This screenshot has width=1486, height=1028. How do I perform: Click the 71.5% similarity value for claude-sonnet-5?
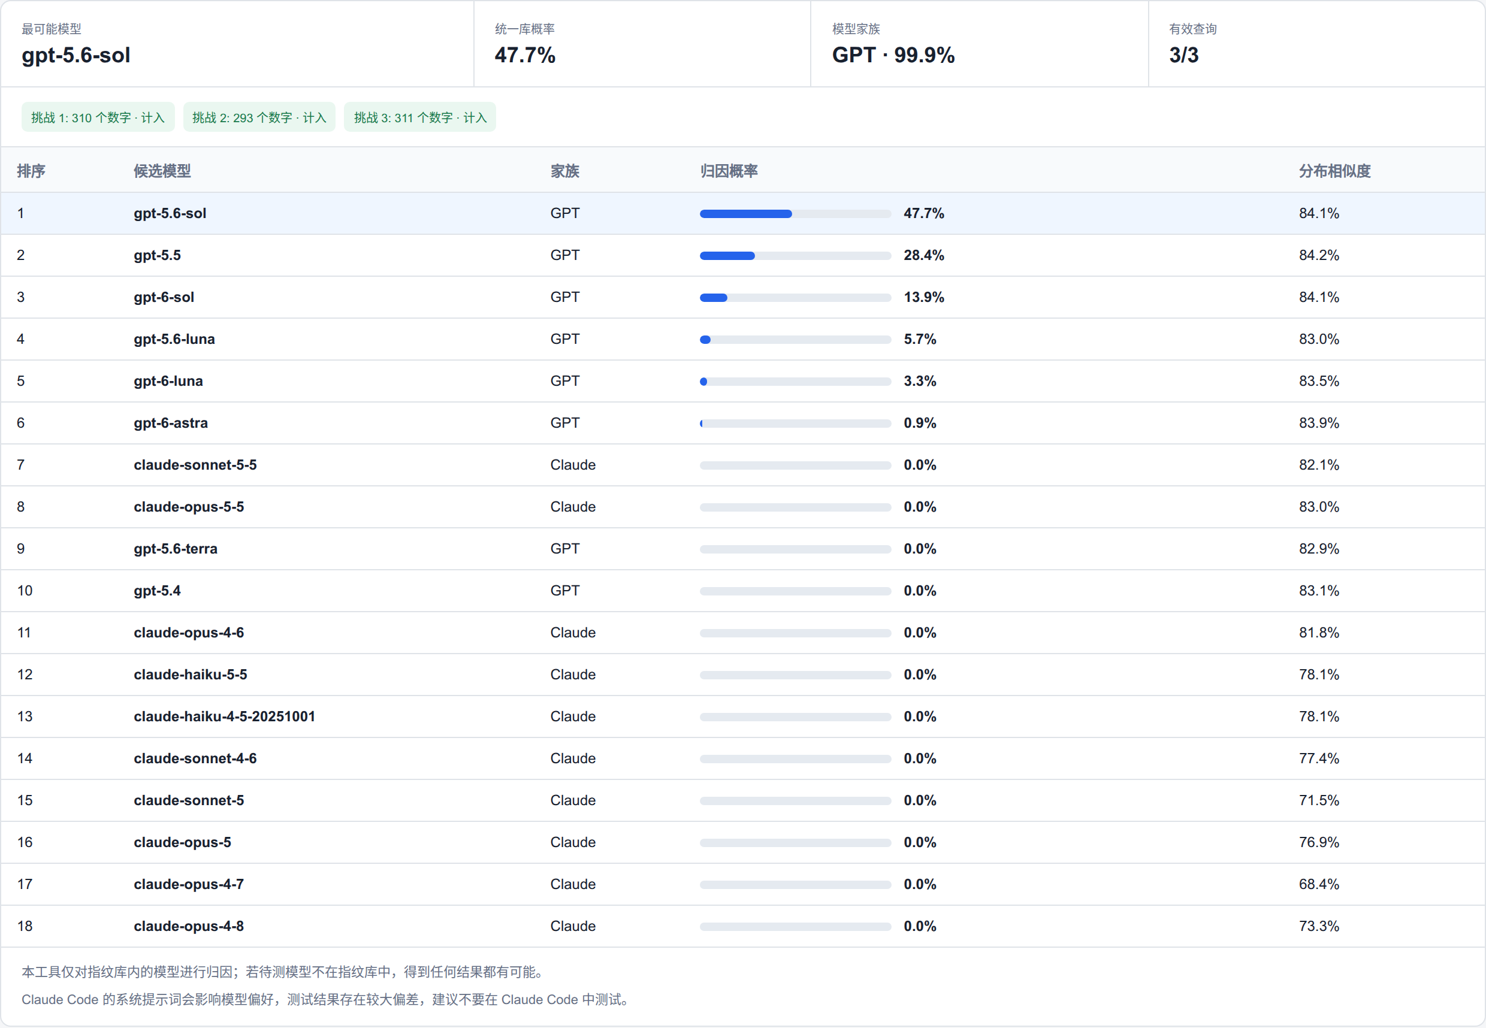coord(1319,799)
